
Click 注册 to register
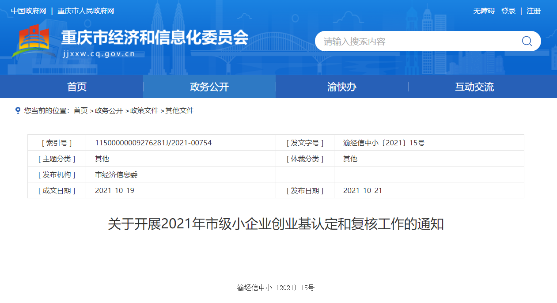[x=534, y=11]
